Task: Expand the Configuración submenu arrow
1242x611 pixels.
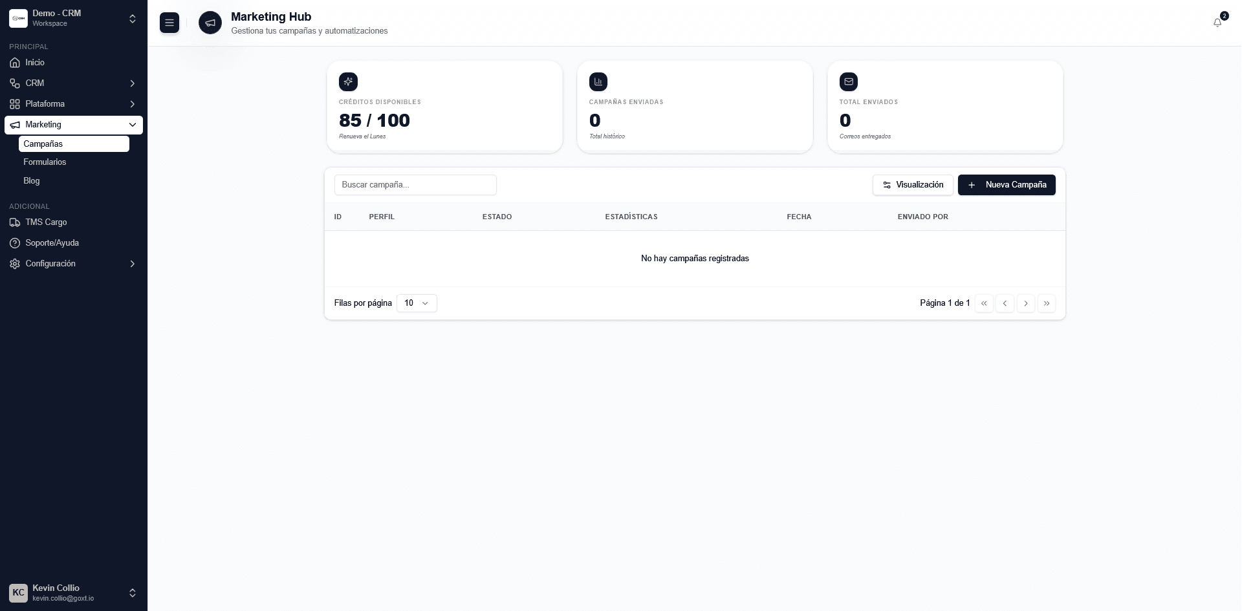Action: pyautogui.click(x=133, y=264)
